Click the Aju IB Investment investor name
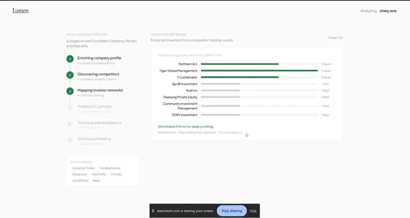Screen dimensions: 410x218 tap(184, 84)
